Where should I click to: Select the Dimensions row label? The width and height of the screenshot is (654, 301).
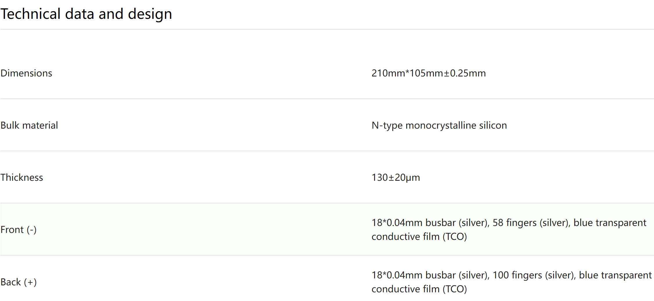click(26, 73)
